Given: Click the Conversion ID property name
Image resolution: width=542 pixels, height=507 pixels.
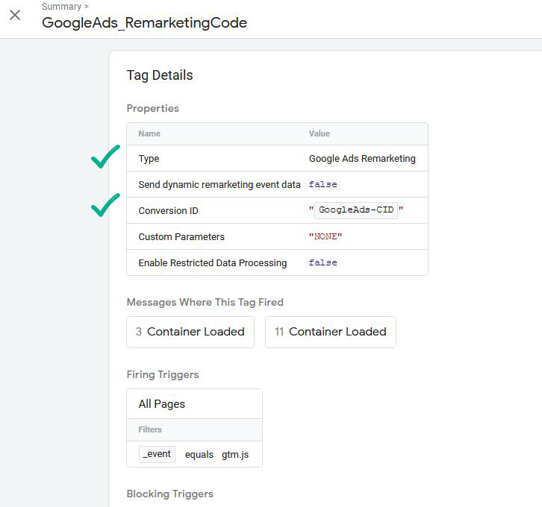Looking at the screenshot, I should 169,211.
